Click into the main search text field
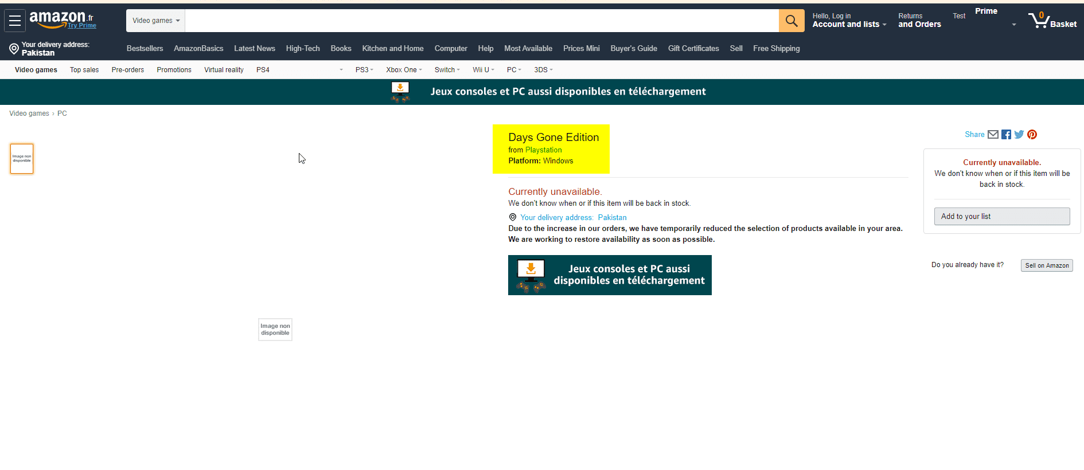 coord(481,21)
